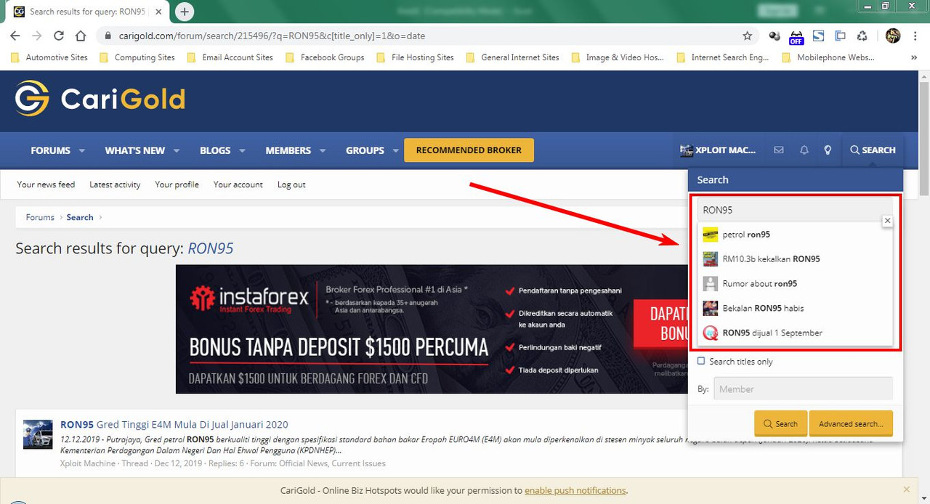Open RON95 Gred Tinggi E4M thread title
Viewport: 930px width, 504px height.
click(x=174, y=424)
